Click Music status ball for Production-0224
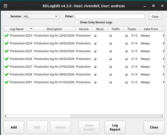167x135 pixels. tap(95, 43)
